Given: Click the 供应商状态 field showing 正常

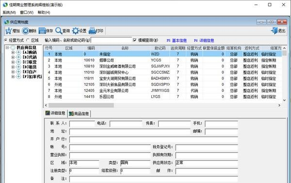Looking at the screenshot, I should click(x=207, y=163).
